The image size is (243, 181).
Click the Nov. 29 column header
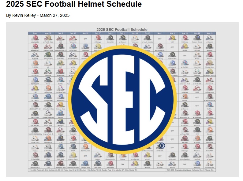click(x=210, y=33)
